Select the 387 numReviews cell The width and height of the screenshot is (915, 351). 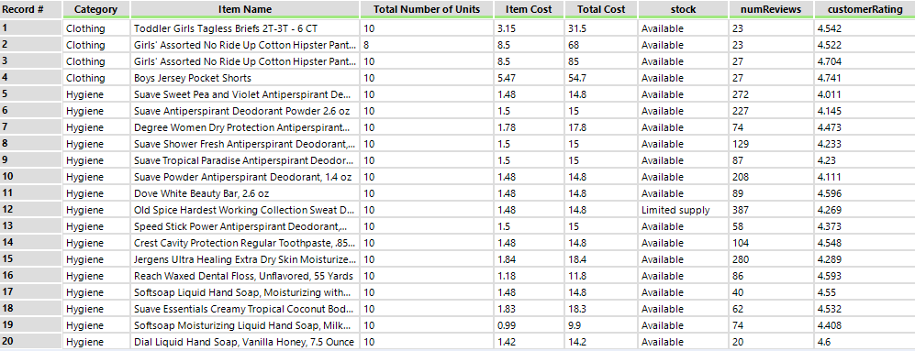(771, 210)
